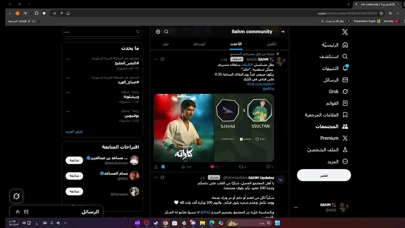The height and width of the screenshot is (228, 405).
Task: Open trend وبرشلونة
Action: 131,97
